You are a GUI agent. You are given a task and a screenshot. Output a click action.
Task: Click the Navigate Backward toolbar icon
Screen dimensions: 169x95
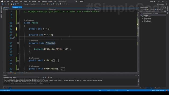3,4
